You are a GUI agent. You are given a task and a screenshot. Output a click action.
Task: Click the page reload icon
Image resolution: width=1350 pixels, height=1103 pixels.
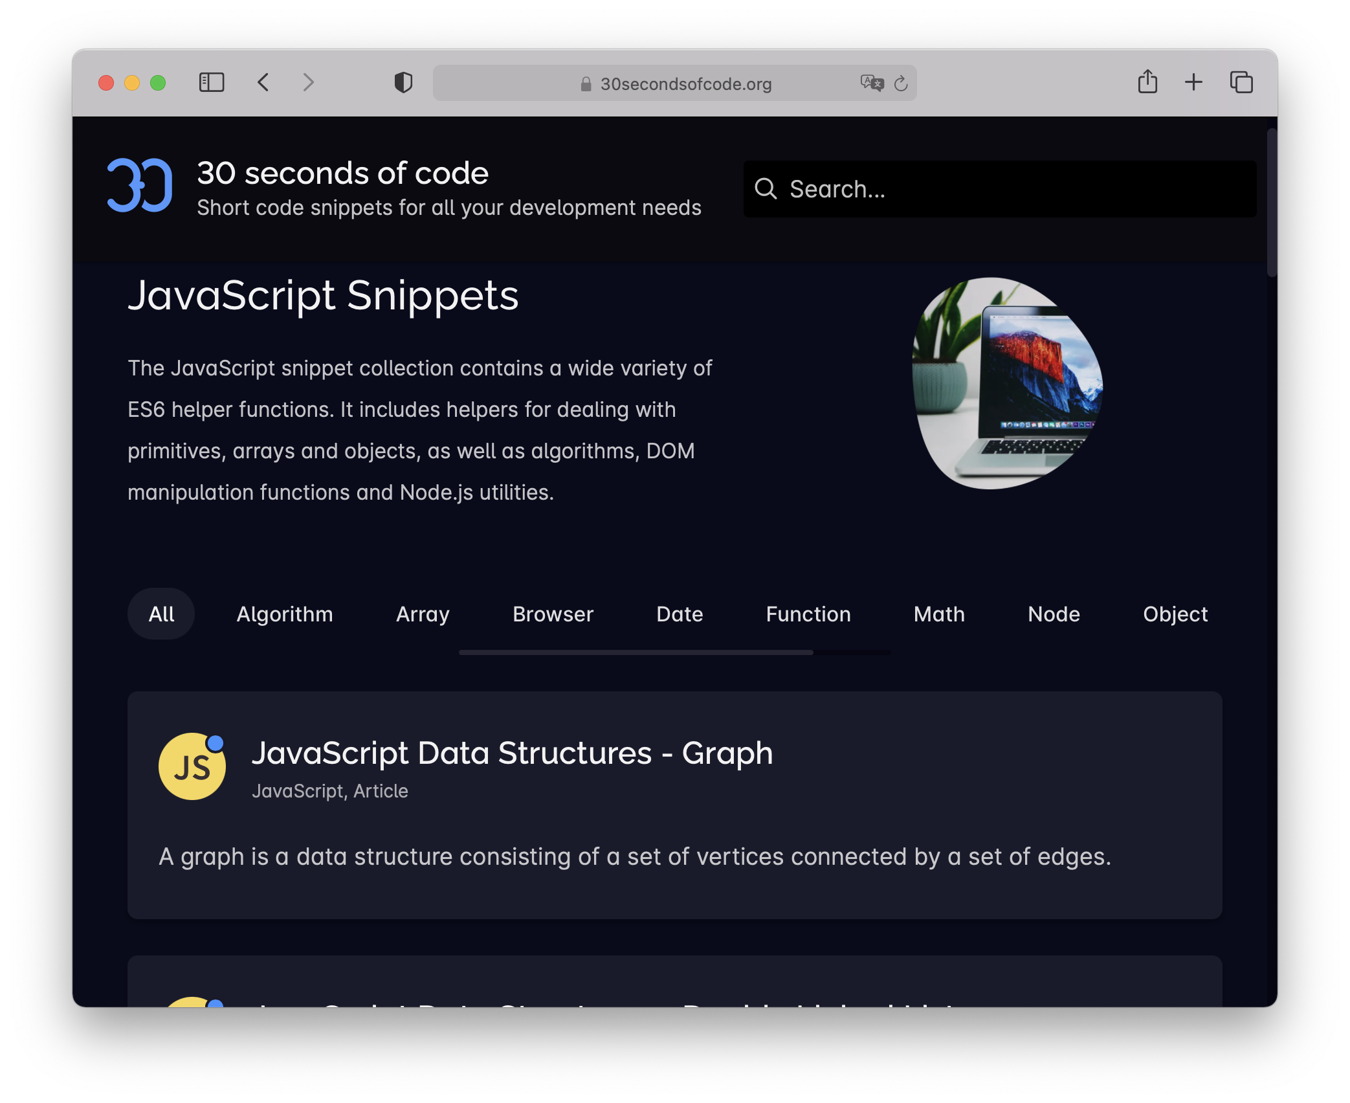pyautogui.click(x=900, y=83)
